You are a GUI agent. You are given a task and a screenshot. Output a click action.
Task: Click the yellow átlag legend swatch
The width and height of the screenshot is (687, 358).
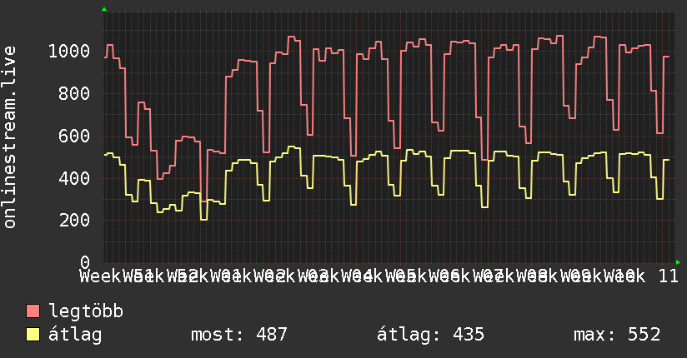point(33,335)
